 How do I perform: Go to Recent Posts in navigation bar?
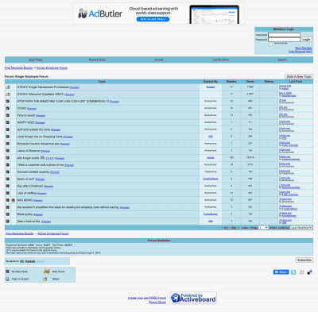pos(97,60)
